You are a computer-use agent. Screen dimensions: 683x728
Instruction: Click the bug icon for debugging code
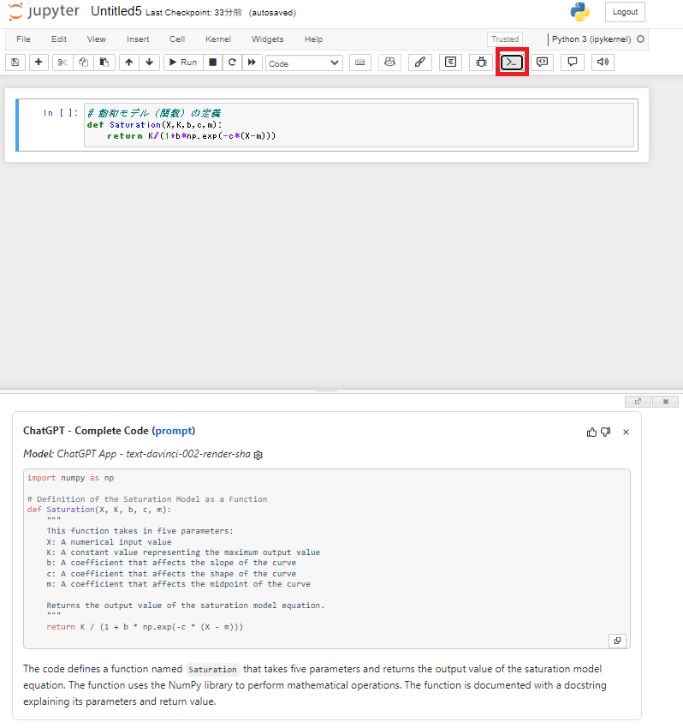(x=481, y=63)
